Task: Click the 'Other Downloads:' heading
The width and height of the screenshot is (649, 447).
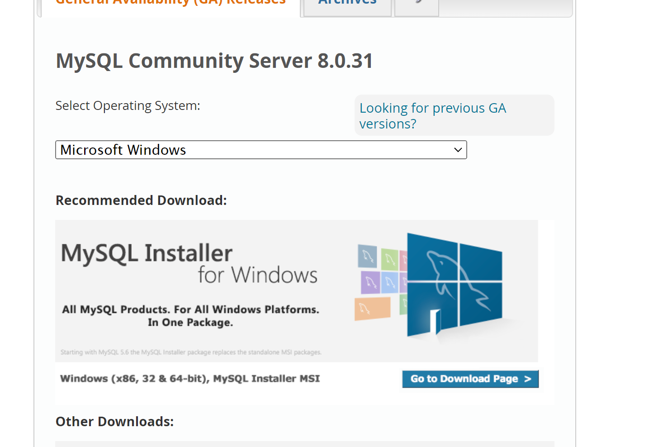Action: coord(115,422)
